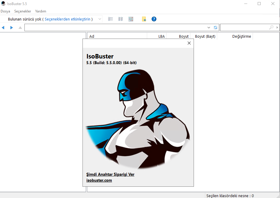
Task: Click the magnifier search icon
Action: pos(271,28)
